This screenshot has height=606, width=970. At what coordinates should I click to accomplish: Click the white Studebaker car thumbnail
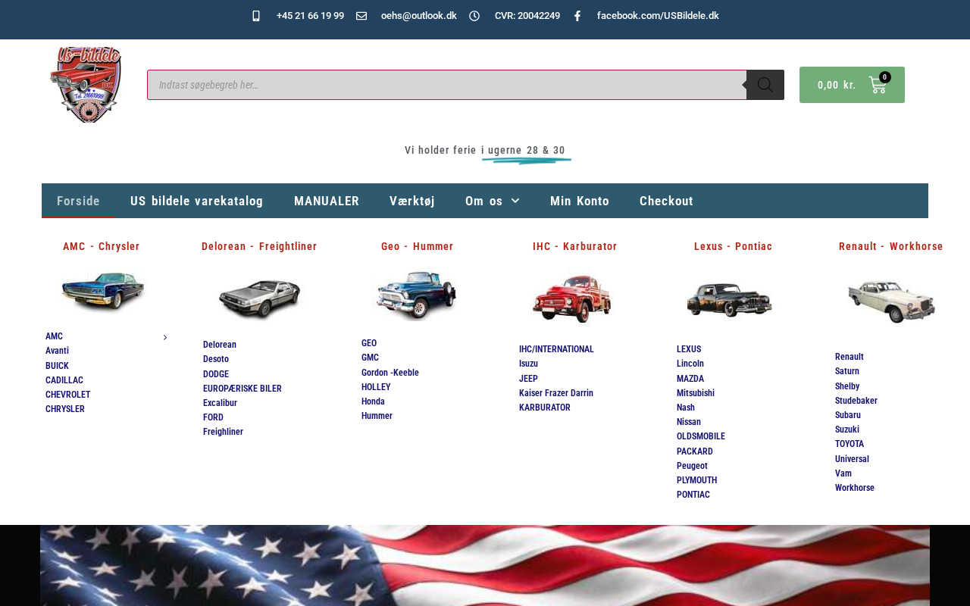click(891, 301)
